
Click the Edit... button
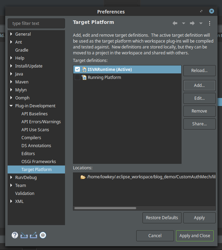(x=200, y=98)
